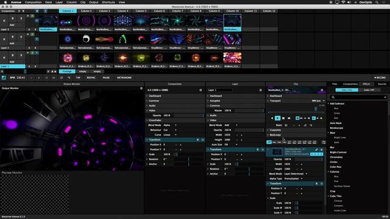Toggle Bypass B on Layer 3
Image resolution: width=390 pixels, height=219 pixels.
coord(13,18)
